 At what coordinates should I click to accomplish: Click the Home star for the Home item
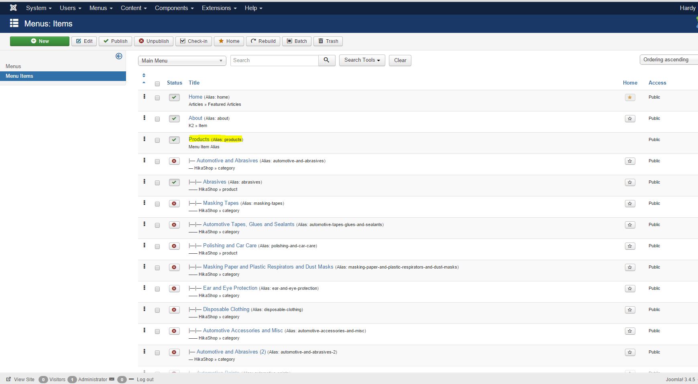coord(630,97)
